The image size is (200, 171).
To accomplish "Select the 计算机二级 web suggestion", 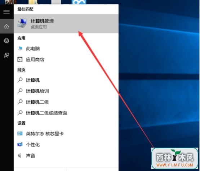I will pyautogui.click(x=66, y=102).
